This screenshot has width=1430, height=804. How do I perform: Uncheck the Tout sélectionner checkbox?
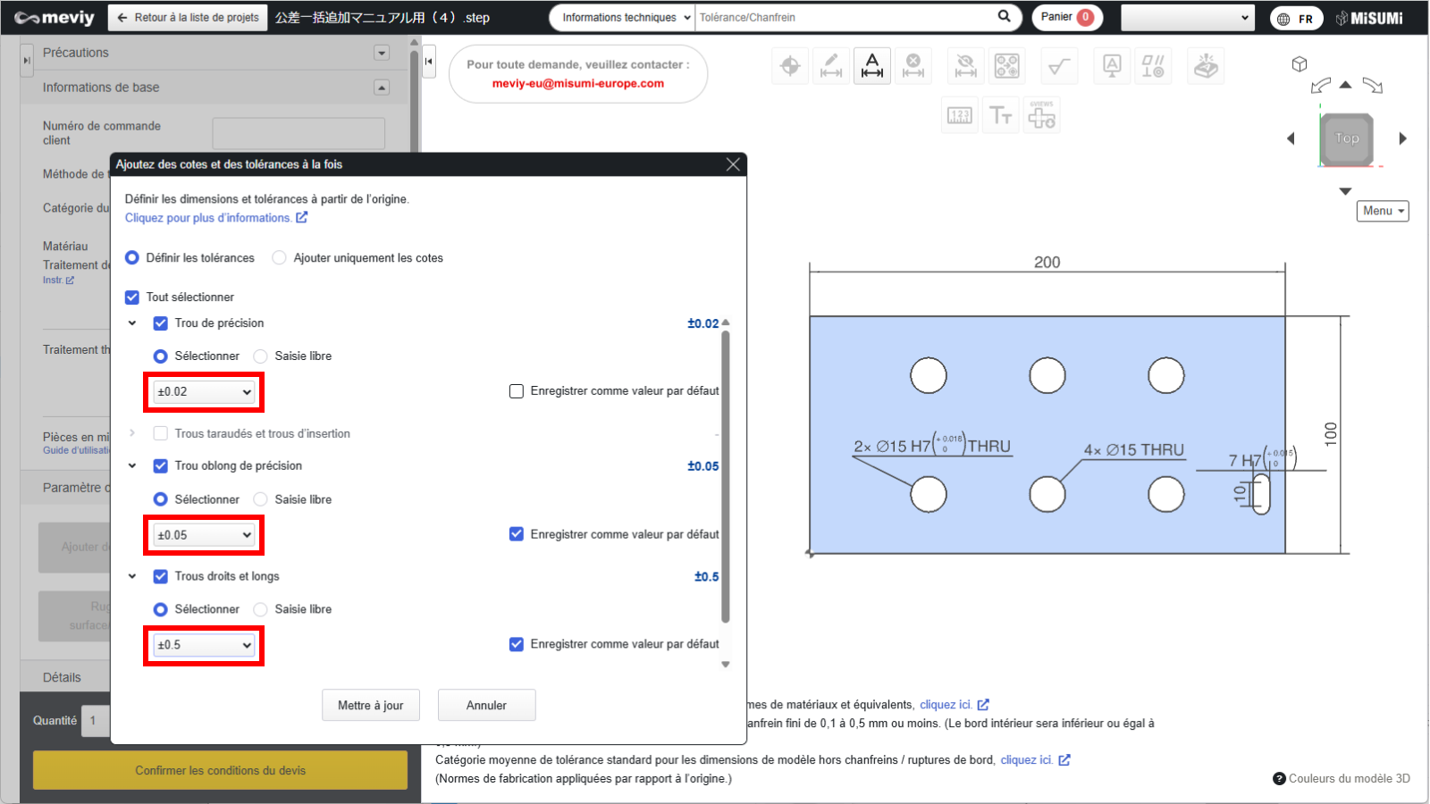tap(132, 297)
